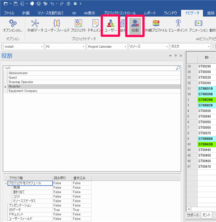The height and width of the screenshot is (222, 216).
Task: Click the 読み取り column header
Action: coord(62,178)
